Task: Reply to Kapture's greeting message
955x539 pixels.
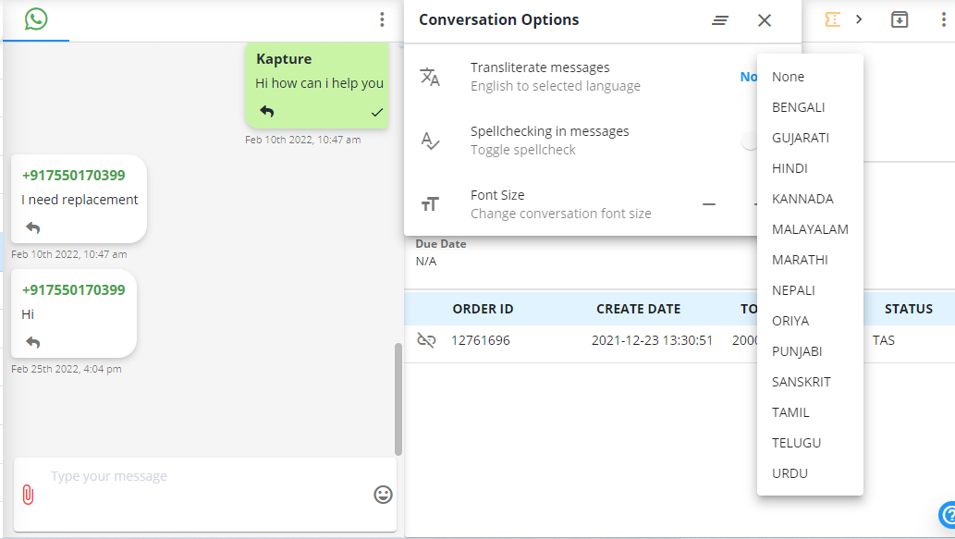Action: coord(267,111)
